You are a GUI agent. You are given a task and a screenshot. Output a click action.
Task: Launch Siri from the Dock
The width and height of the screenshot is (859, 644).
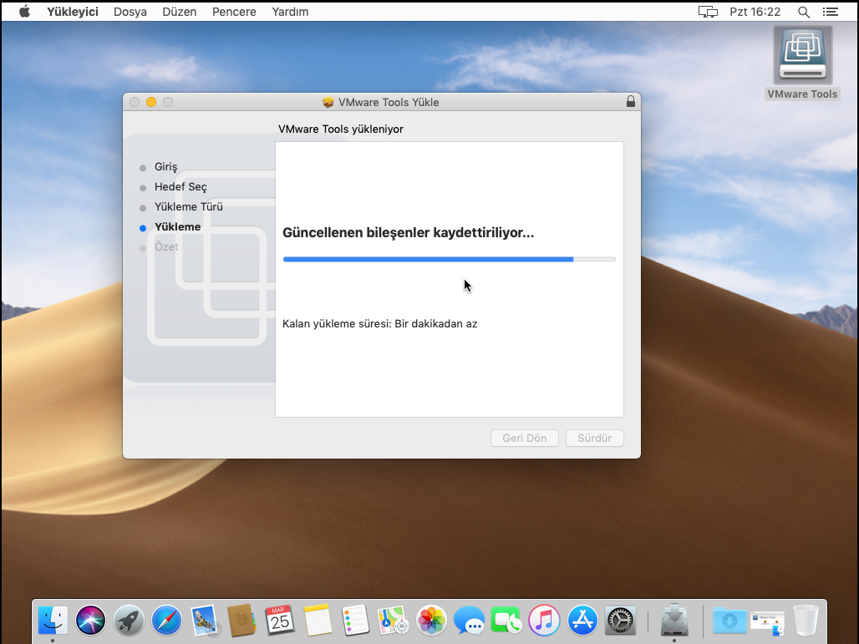[x=91, y=621]
